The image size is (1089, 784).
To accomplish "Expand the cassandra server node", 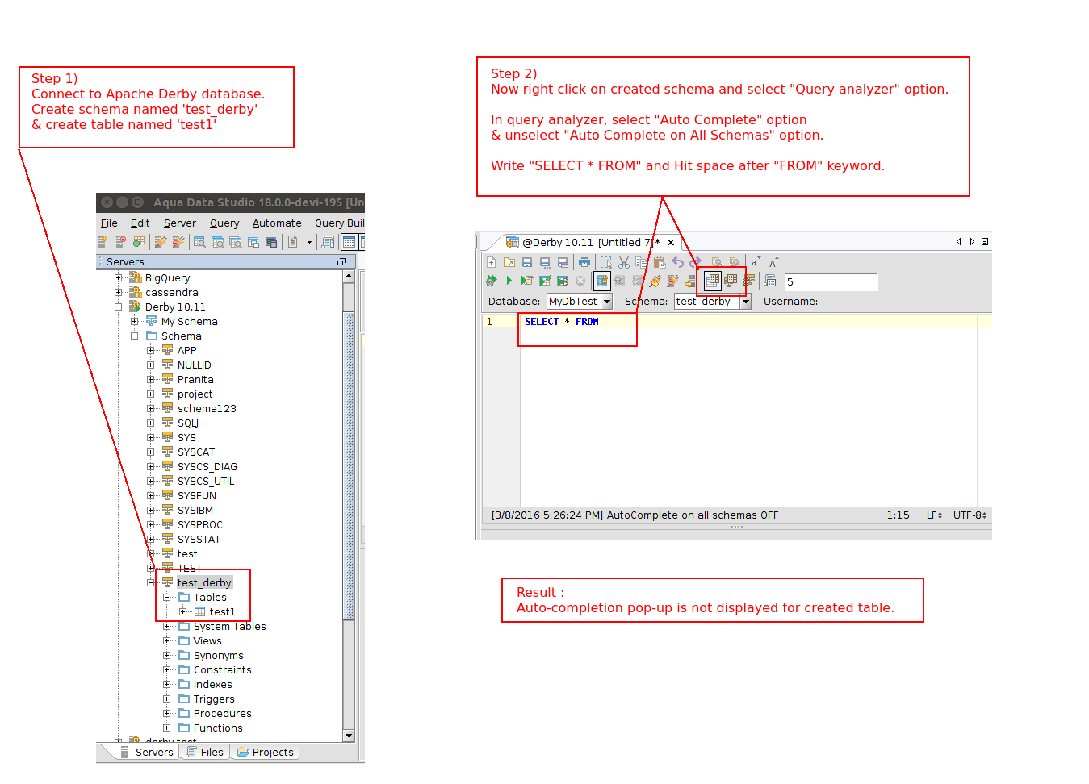I will click(119, 292).
